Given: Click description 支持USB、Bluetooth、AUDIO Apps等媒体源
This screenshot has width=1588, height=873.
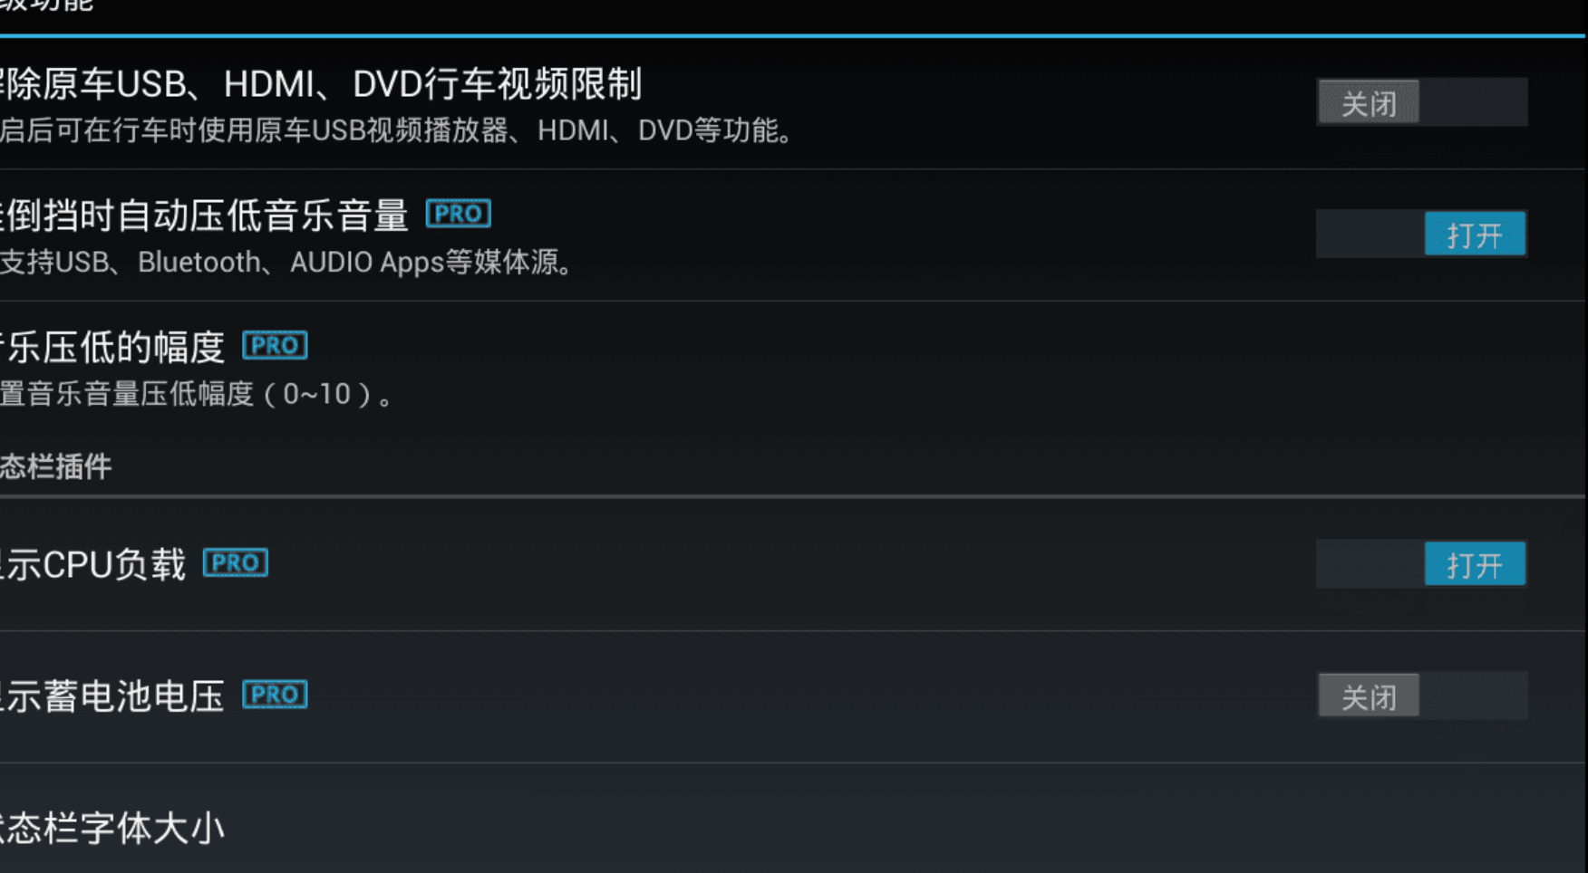Looking at the screenshot, I should click(286, 263).
